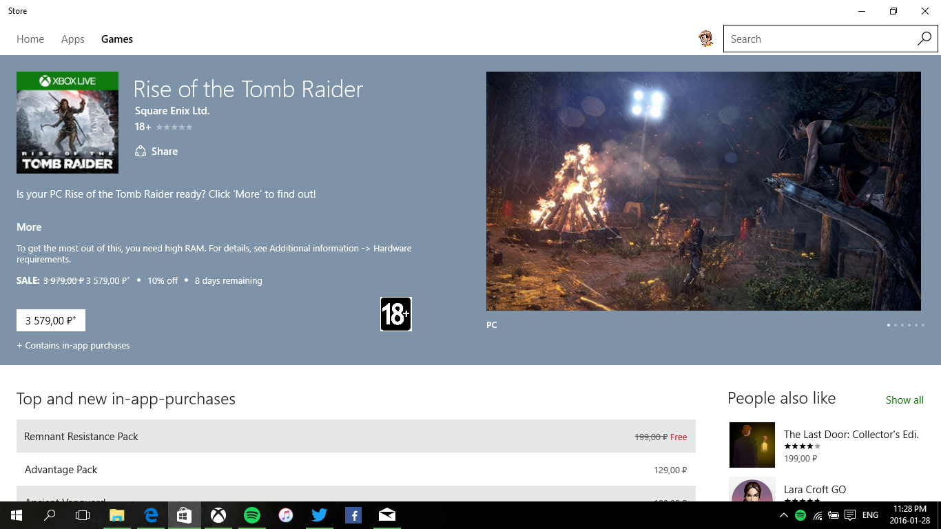
Task: Open Rise of the Tomb Raider cover art
Action: 68,123
